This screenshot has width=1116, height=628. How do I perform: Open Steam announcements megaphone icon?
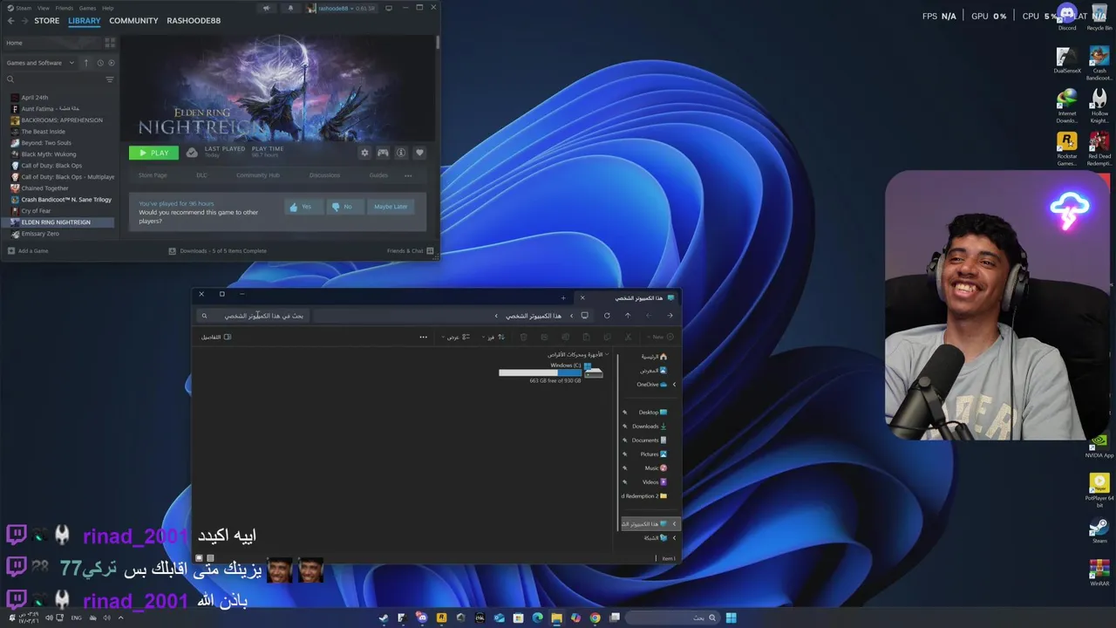point(267,8)
